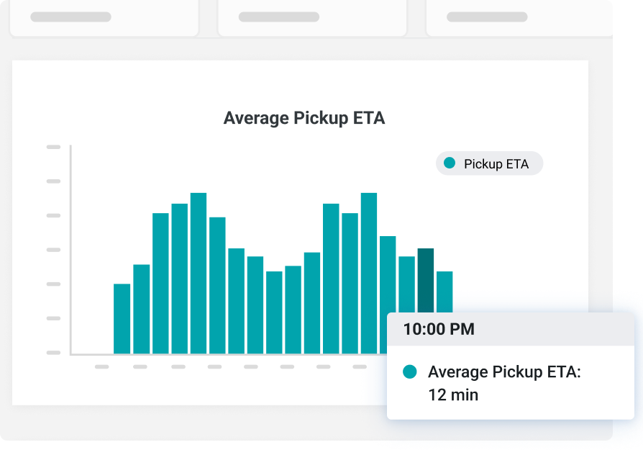Image resolution: width=643 pixels, height=455 pixels.
Task: Expand the middle placeholder card
Action: [x=312, y=17]
